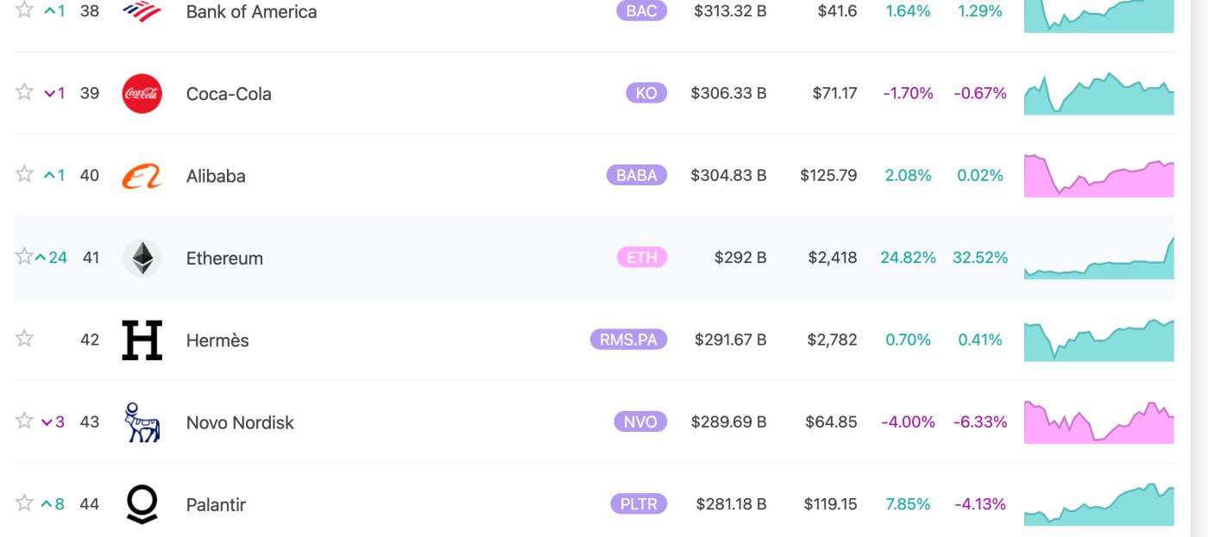Click the page's vertical scrollbar
Screen dimensions: 1208x537
(1199, 259)
